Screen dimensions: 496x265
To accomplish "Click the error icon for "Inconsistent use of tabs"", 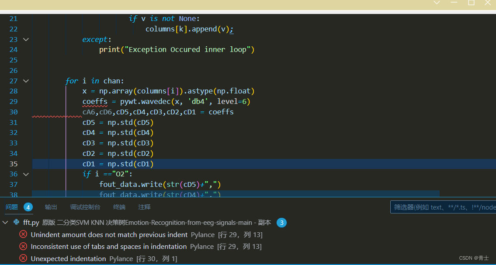I will [23, 246].
